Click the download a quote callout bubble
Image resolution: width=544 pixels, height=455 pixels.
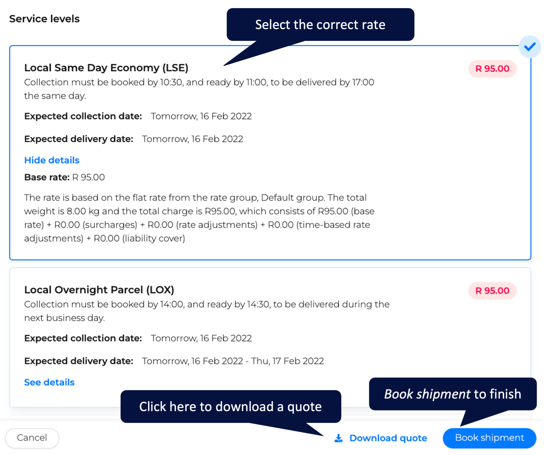point(231,407)
